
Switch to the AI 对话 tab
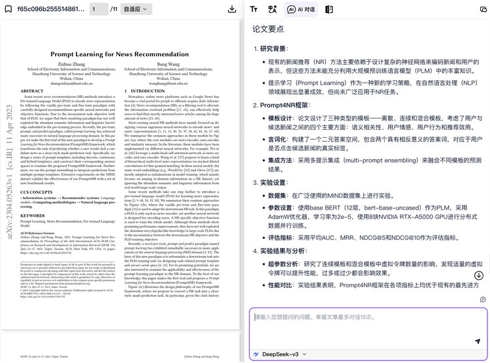(x=301, y=9)
